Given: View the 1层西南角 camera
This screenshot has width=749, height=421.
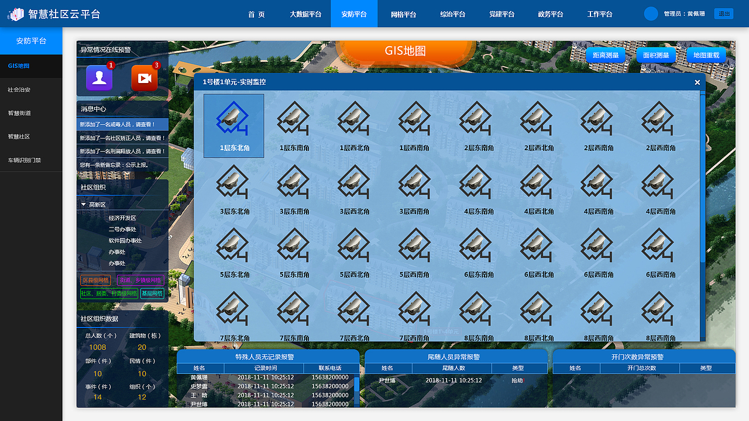Looking at the screenshot, I should click(x=415, y=126).
